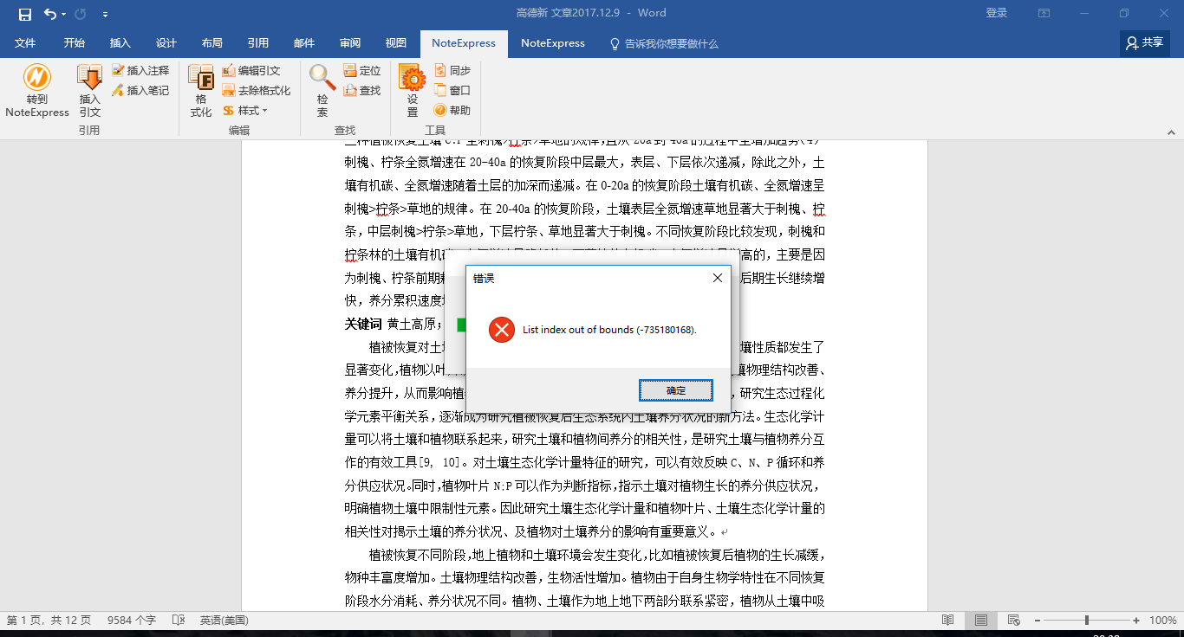The image size is (1184, 637).
Task: Click the 共享 share button
Action: pyautogui.click(x=1144, y=42)
